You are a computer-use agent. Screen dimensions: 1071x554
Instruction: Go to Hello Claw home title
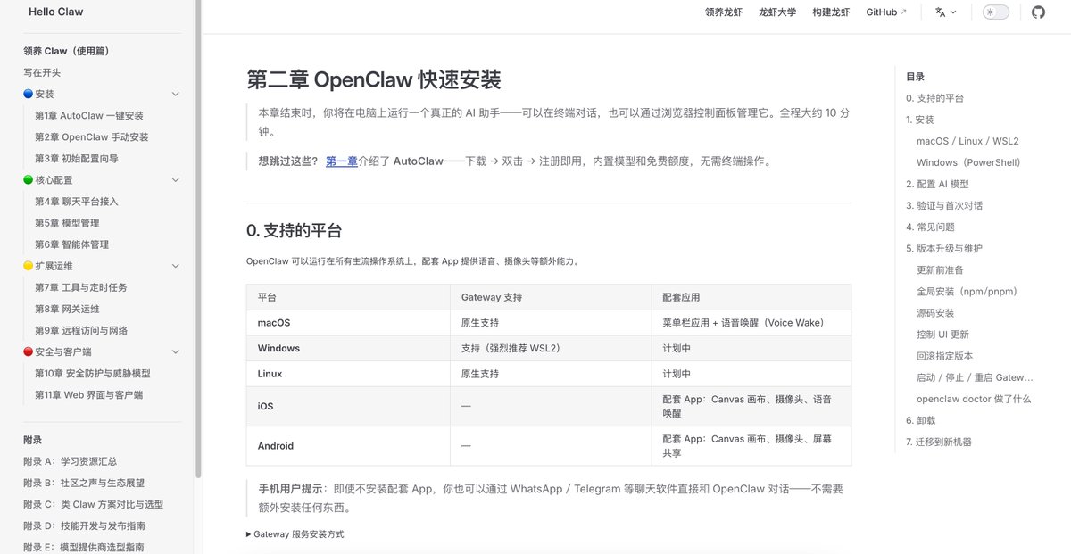click(x=56, y=12)
